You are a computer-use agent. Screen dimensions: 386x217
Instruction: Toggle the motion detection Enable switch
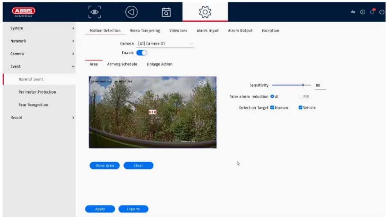[141, 53]
